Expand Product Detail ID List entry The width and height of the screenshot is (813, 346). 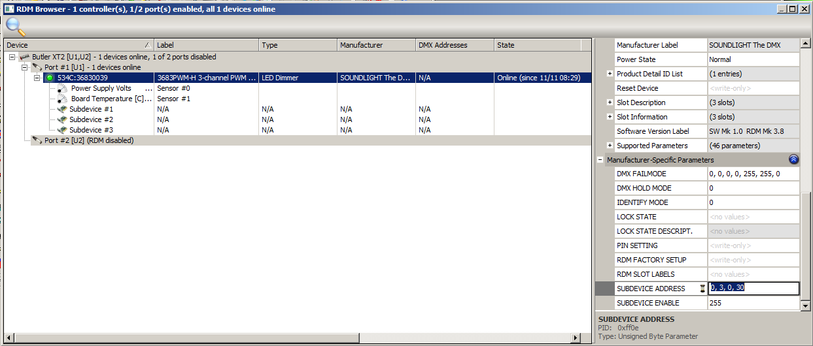[x=610, y=74]
